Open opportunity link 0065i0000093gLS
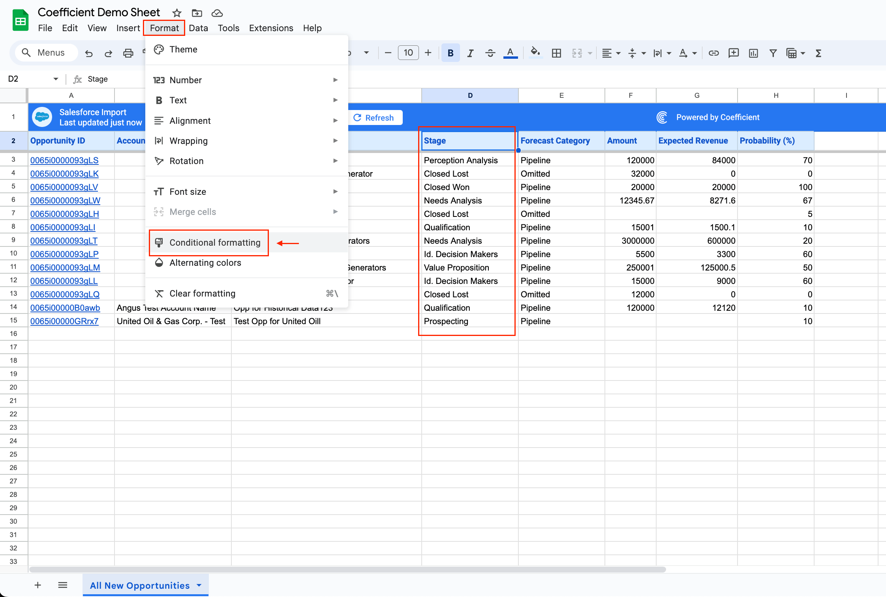This screenshot has height=597, width=886. click(64, 160)
